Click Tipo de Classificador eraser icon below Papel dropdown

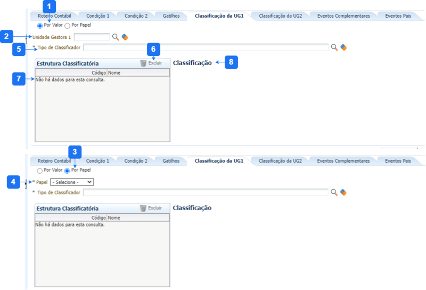tap(343, 192)
